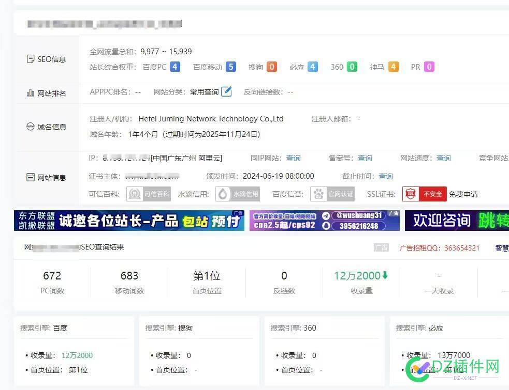Open the SEO信息 side tab
Screen dimensions: 509x390
pyautogui.click(x=47, y=59)
